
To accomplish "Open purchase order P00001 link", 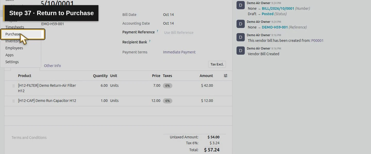I will coord(317,41).
